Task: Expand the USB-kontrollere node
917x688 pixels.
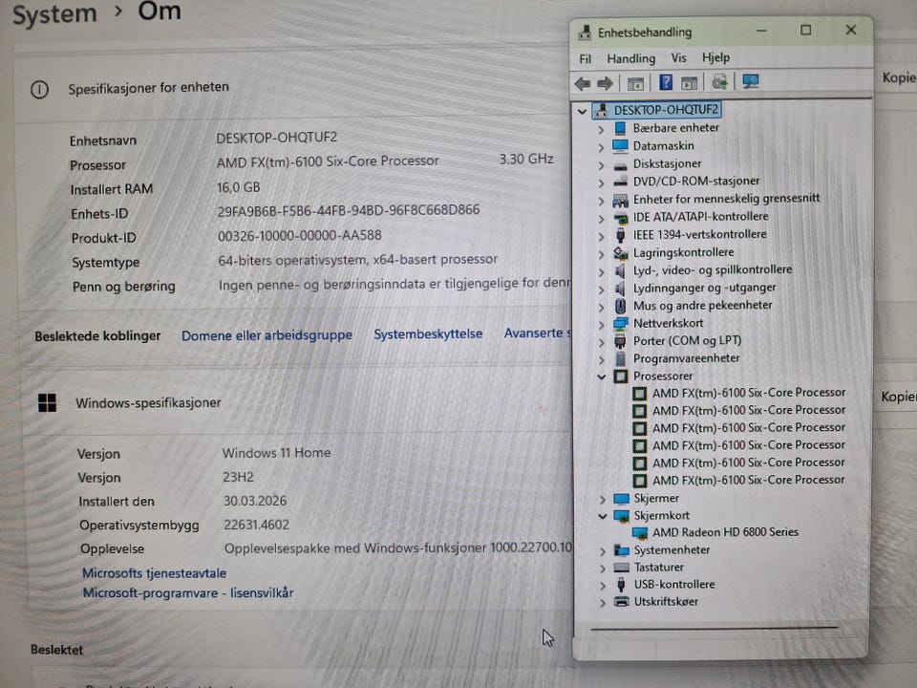Action: [603, 585]
